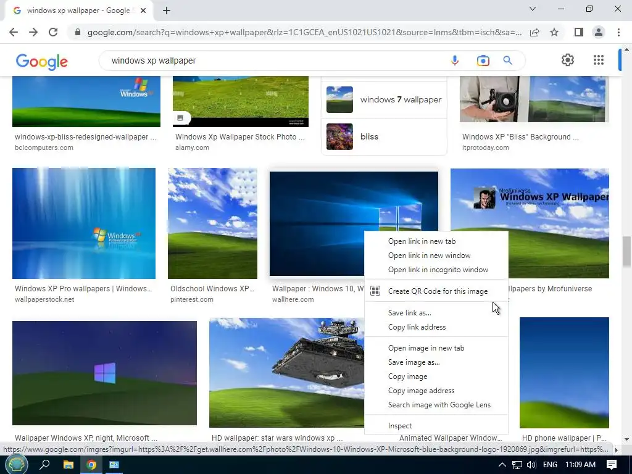632x474 pixels.
Task: Open Google quick settings gear
Action: (568, 60)
